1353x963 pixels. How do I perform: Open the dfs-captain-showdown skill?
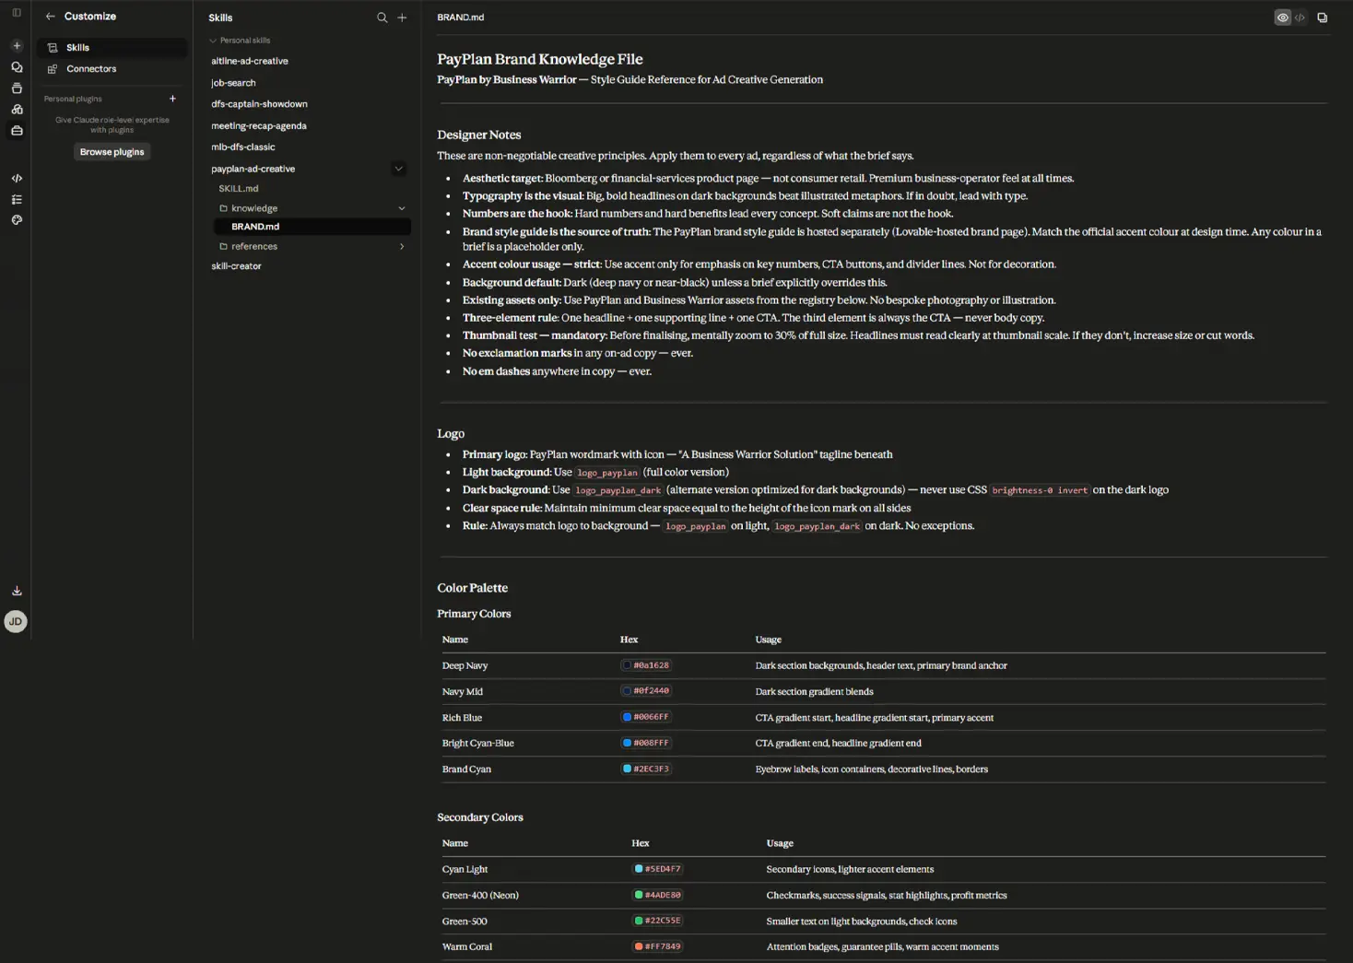click(x=259, y=104)
